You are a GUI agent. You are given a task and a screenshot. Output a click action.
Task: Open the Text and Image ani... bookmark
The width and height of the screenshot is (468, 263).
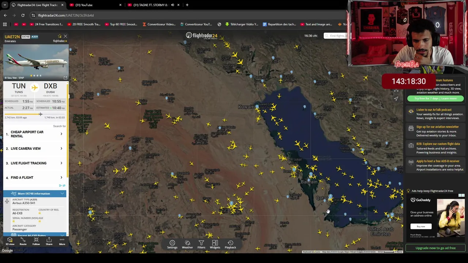(316, 24)
